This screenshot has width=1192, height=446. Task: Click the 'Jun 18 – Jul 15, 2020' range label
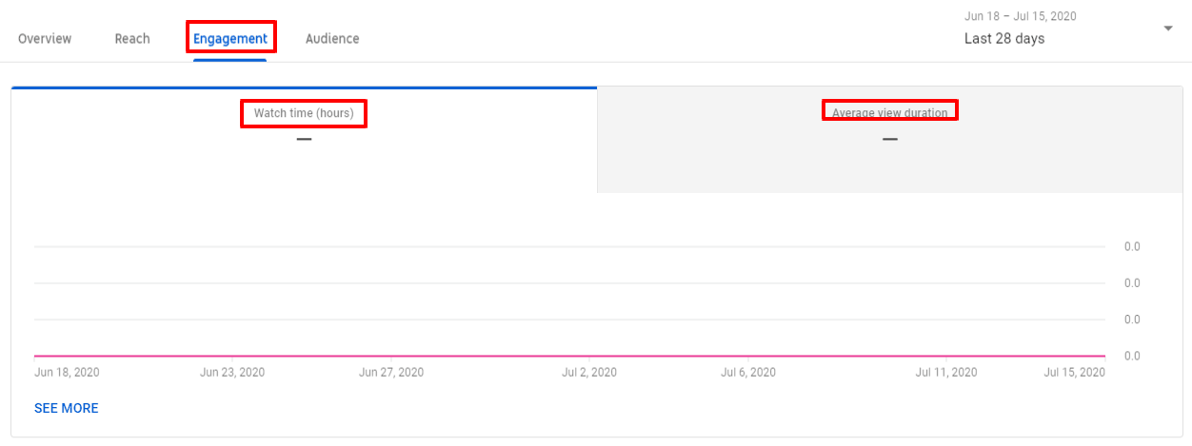tap(1020, 16)
